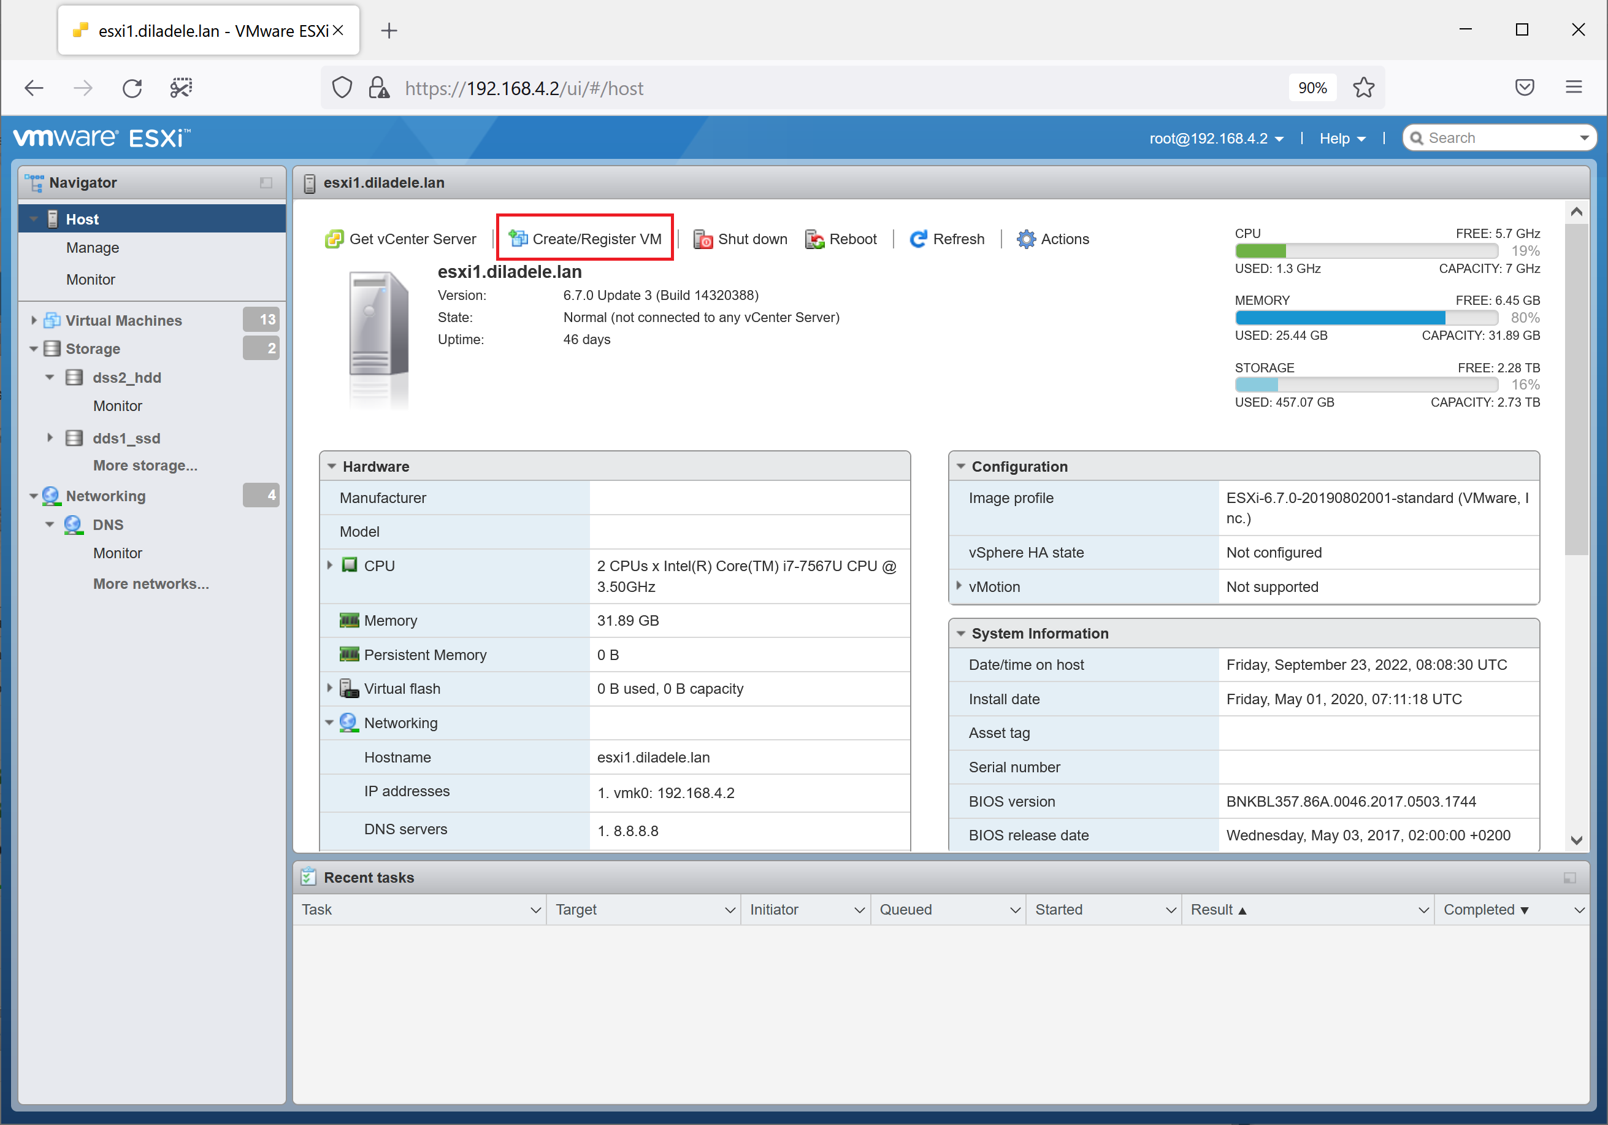Click the Get vCenter Server icon
1608x1125 pixels.
pyautogui.click(x=334, y=239)
